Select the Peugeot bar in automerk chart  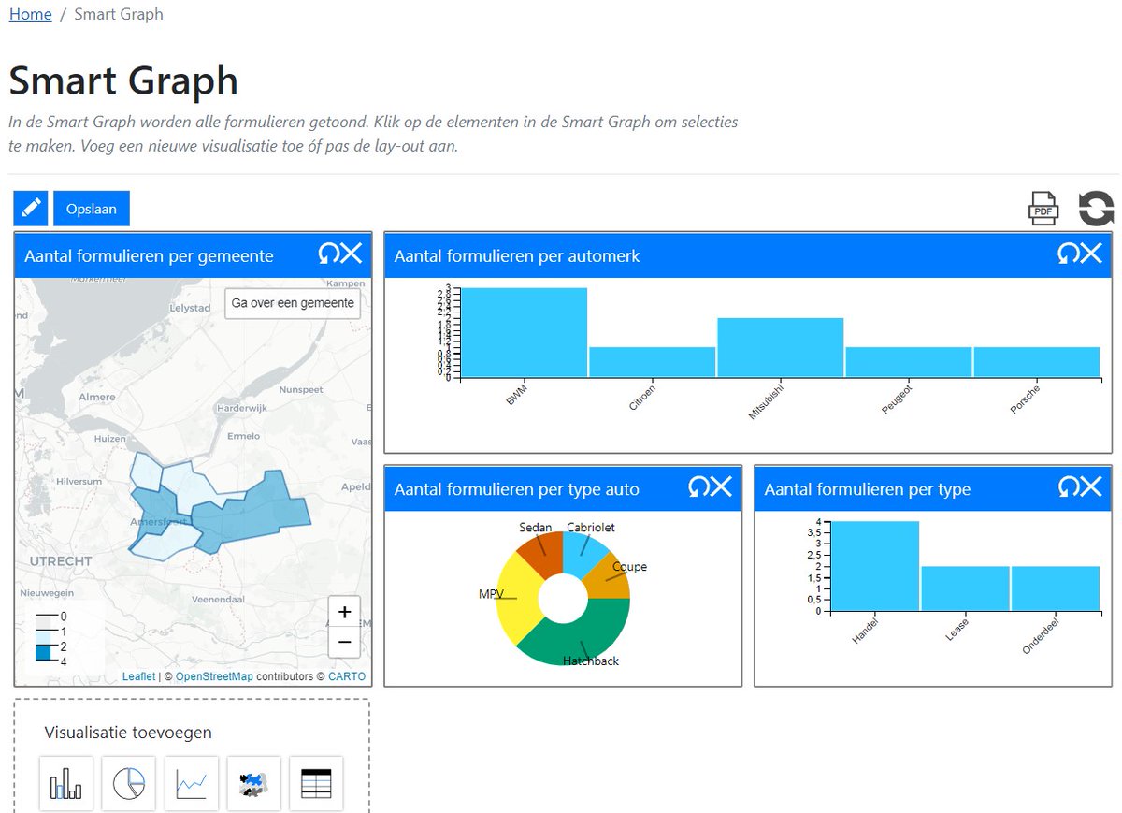(909, 362)
